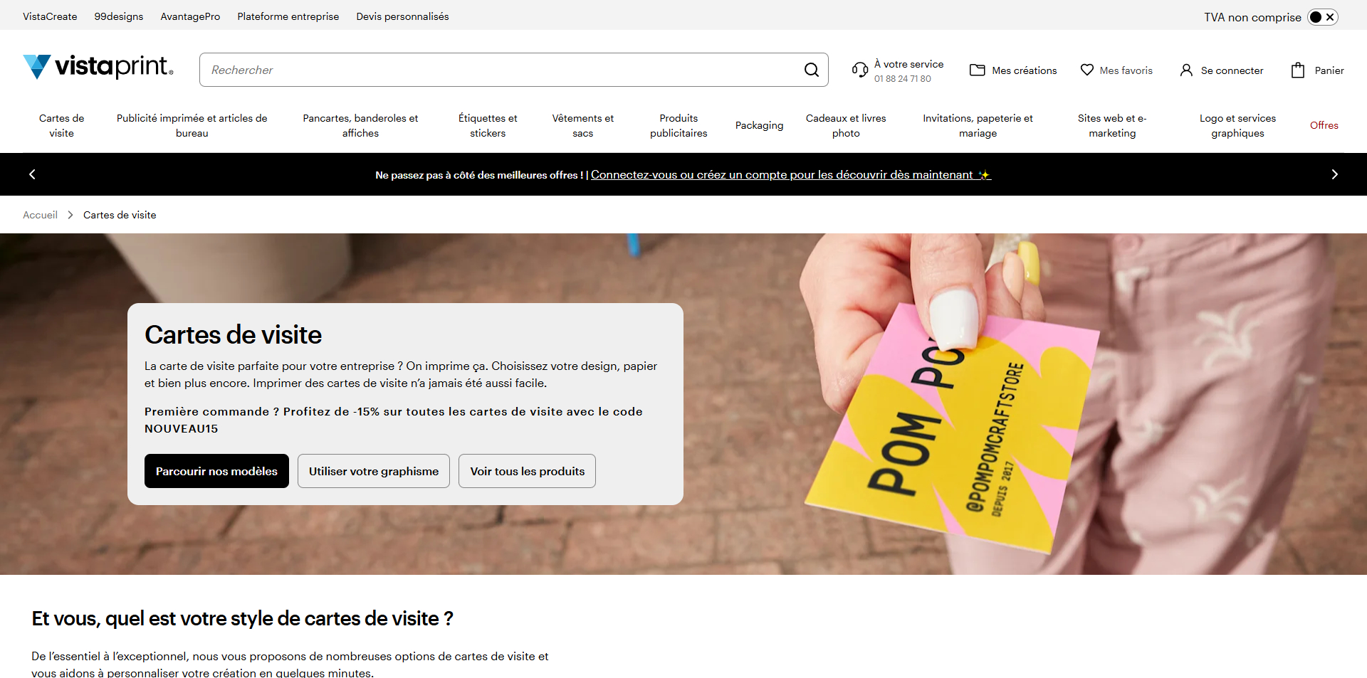Viewport: 1367px width, 678px height.
Task: Click Parcourir nos modèles button
Action: pos(216,471)
